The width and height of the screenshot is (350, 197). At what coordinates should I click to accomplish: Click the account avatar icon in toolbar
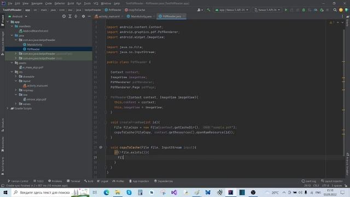[x=341, y=10]
